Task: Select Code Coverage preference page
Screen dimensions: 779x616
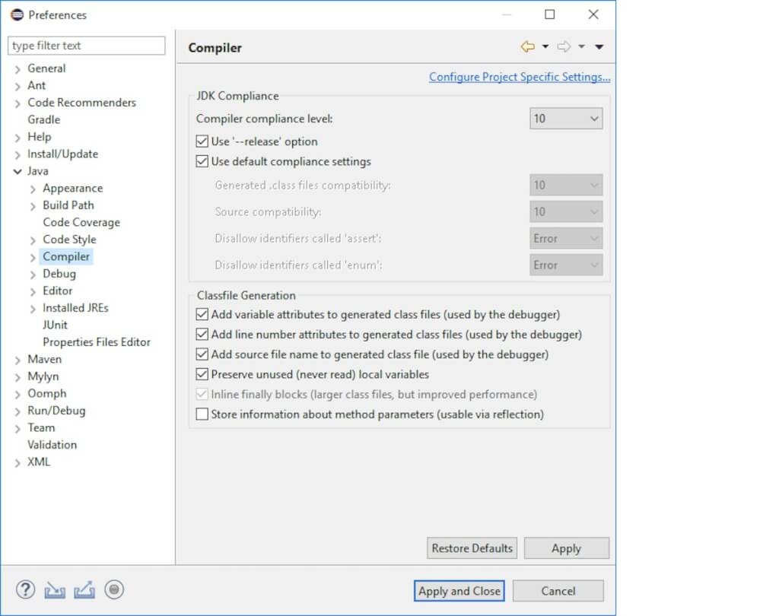Action: click(81, 222)
